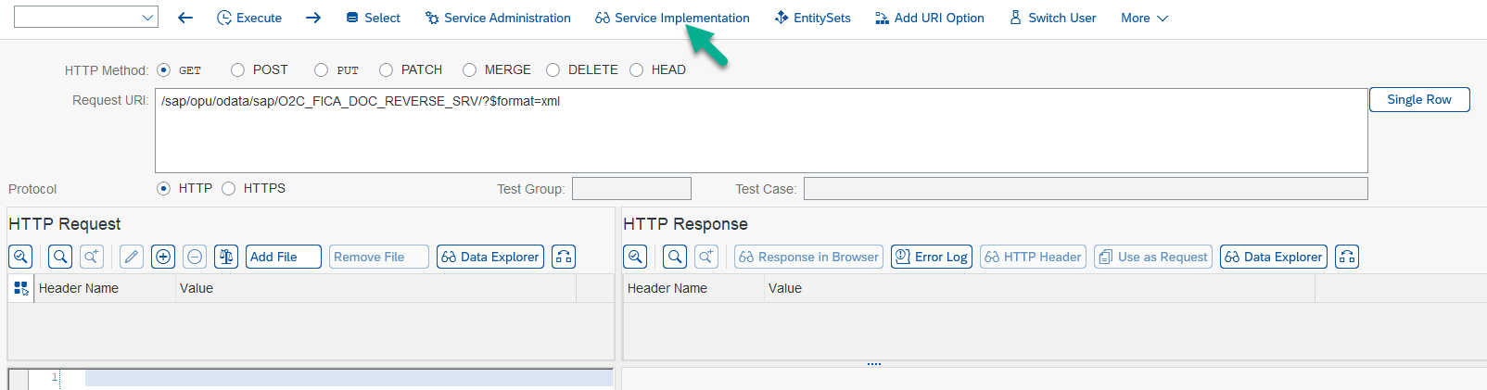
Task: Open the Error Log
Action: coord(932,257)
